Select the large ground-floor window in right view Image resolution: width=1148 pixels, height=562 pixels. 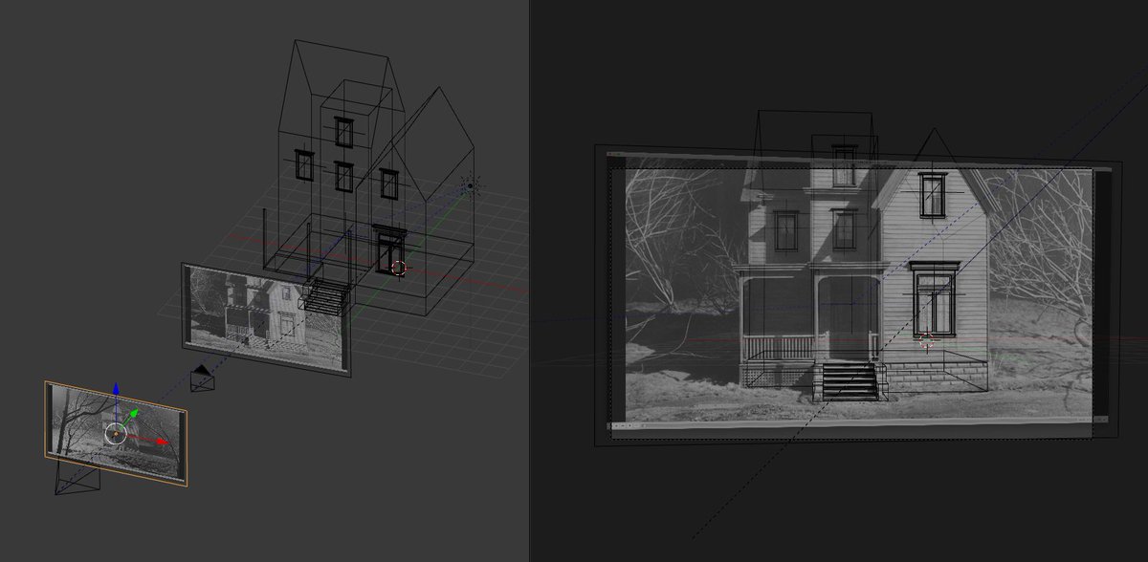[934, 297]
